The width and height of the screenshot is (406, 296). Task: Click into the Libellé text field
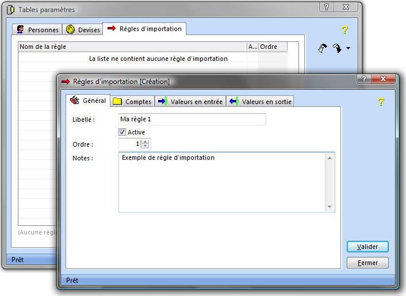tap(192, 119)
